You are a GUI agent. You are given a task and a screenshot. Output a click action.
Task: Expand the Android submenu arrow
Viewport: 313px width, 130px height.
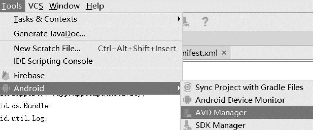coord(179,88)
